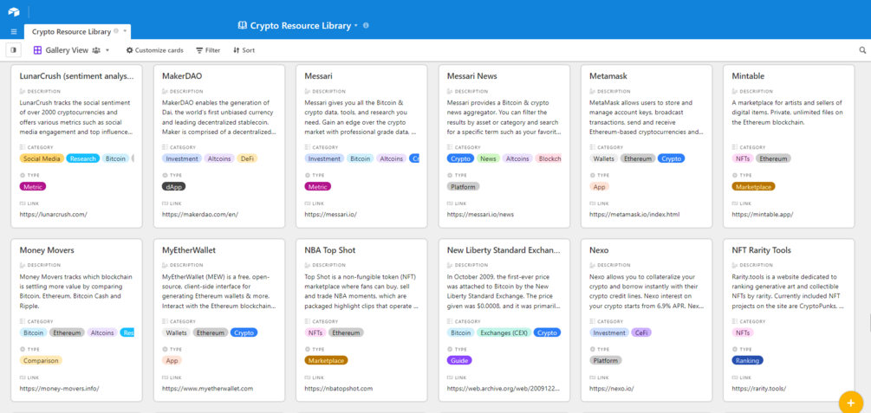Expand the Crypto Resource Library base title dropdown
The image size is (871, 413).
(356, 26)
